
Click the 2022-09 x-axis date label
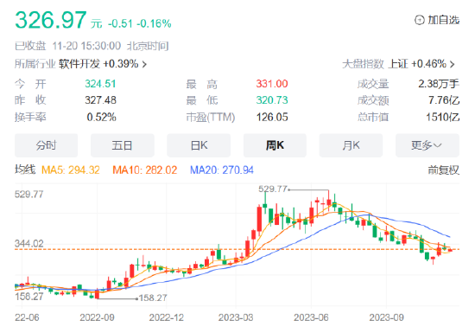[97, 317]
